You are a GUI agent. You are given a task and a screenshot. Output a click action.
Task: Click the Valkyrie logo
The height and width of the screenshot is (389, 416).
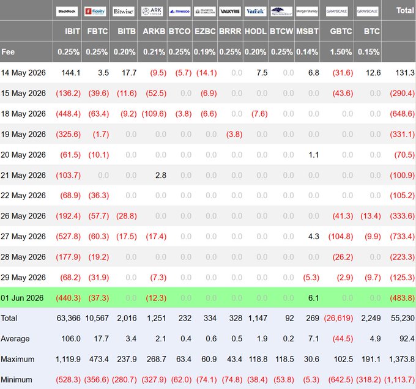coord(230,12)
